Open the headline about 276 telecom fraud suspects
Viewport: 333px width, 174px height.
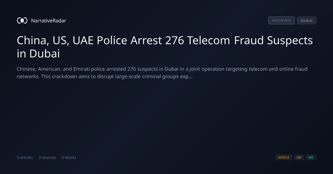165,47
